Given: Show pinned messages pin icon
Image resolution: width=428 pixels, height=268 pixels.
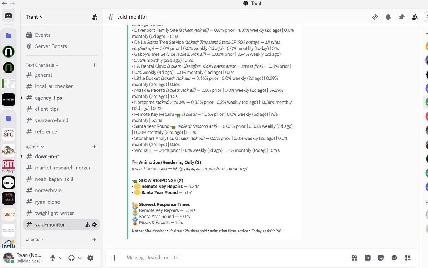Looking at the screenshot, I should 402,17.
